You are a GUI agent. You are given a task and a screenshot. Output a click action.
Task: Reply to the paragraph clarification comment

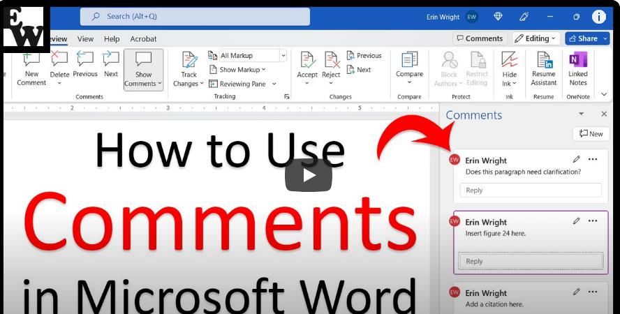531,190
